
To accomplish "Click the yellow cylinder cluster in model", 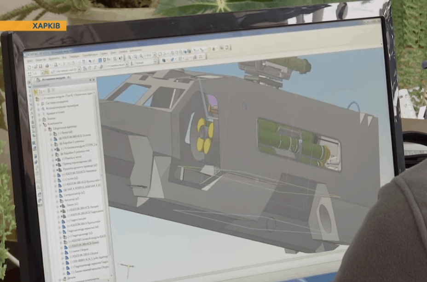I will point(205,134).
